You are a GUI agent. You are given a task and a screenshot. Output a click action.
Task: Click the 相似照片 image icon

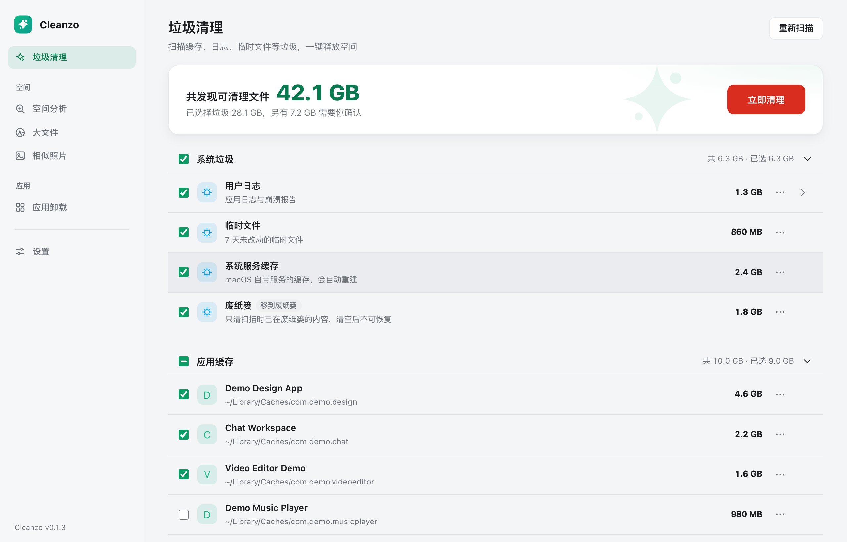[21, 156]
